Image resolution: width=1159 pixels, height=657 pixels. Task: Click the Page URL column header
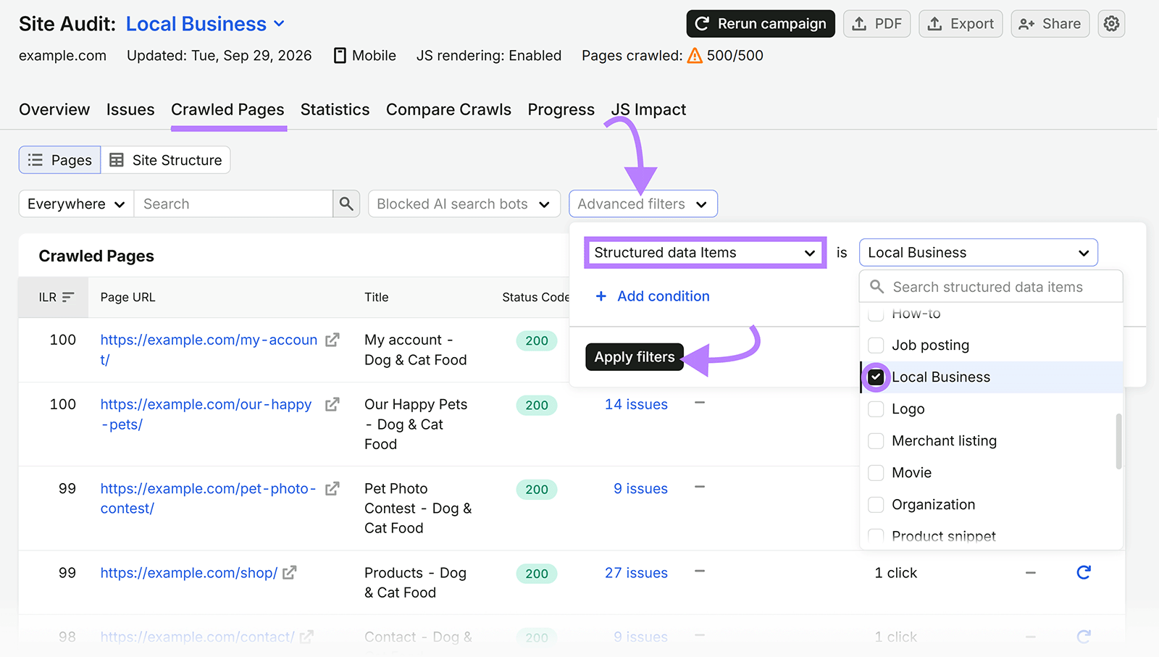[127, 297]
